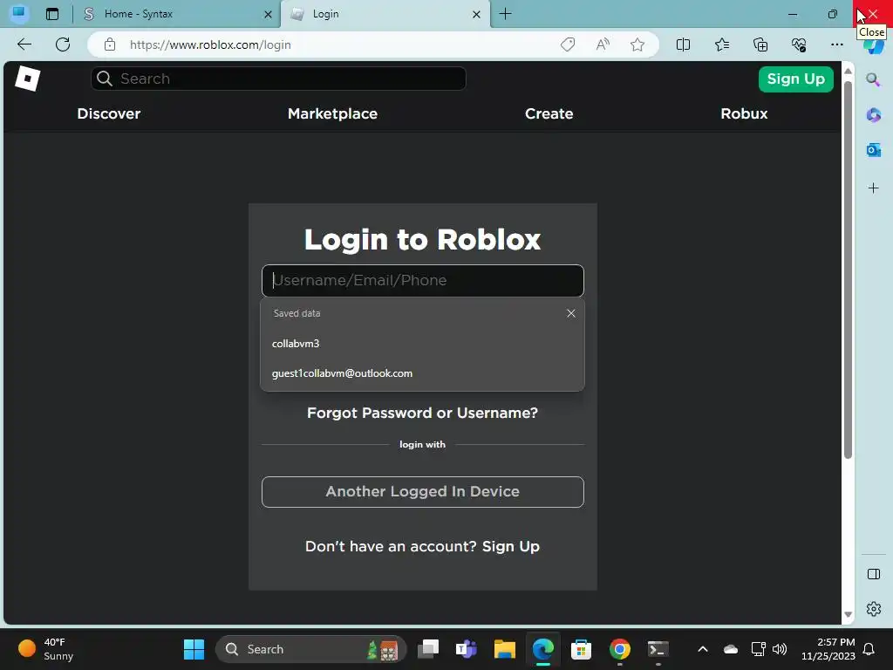Open split screen icon in toolbar
893x670 pixels.
pyautogui.click(x=683, y=44)
